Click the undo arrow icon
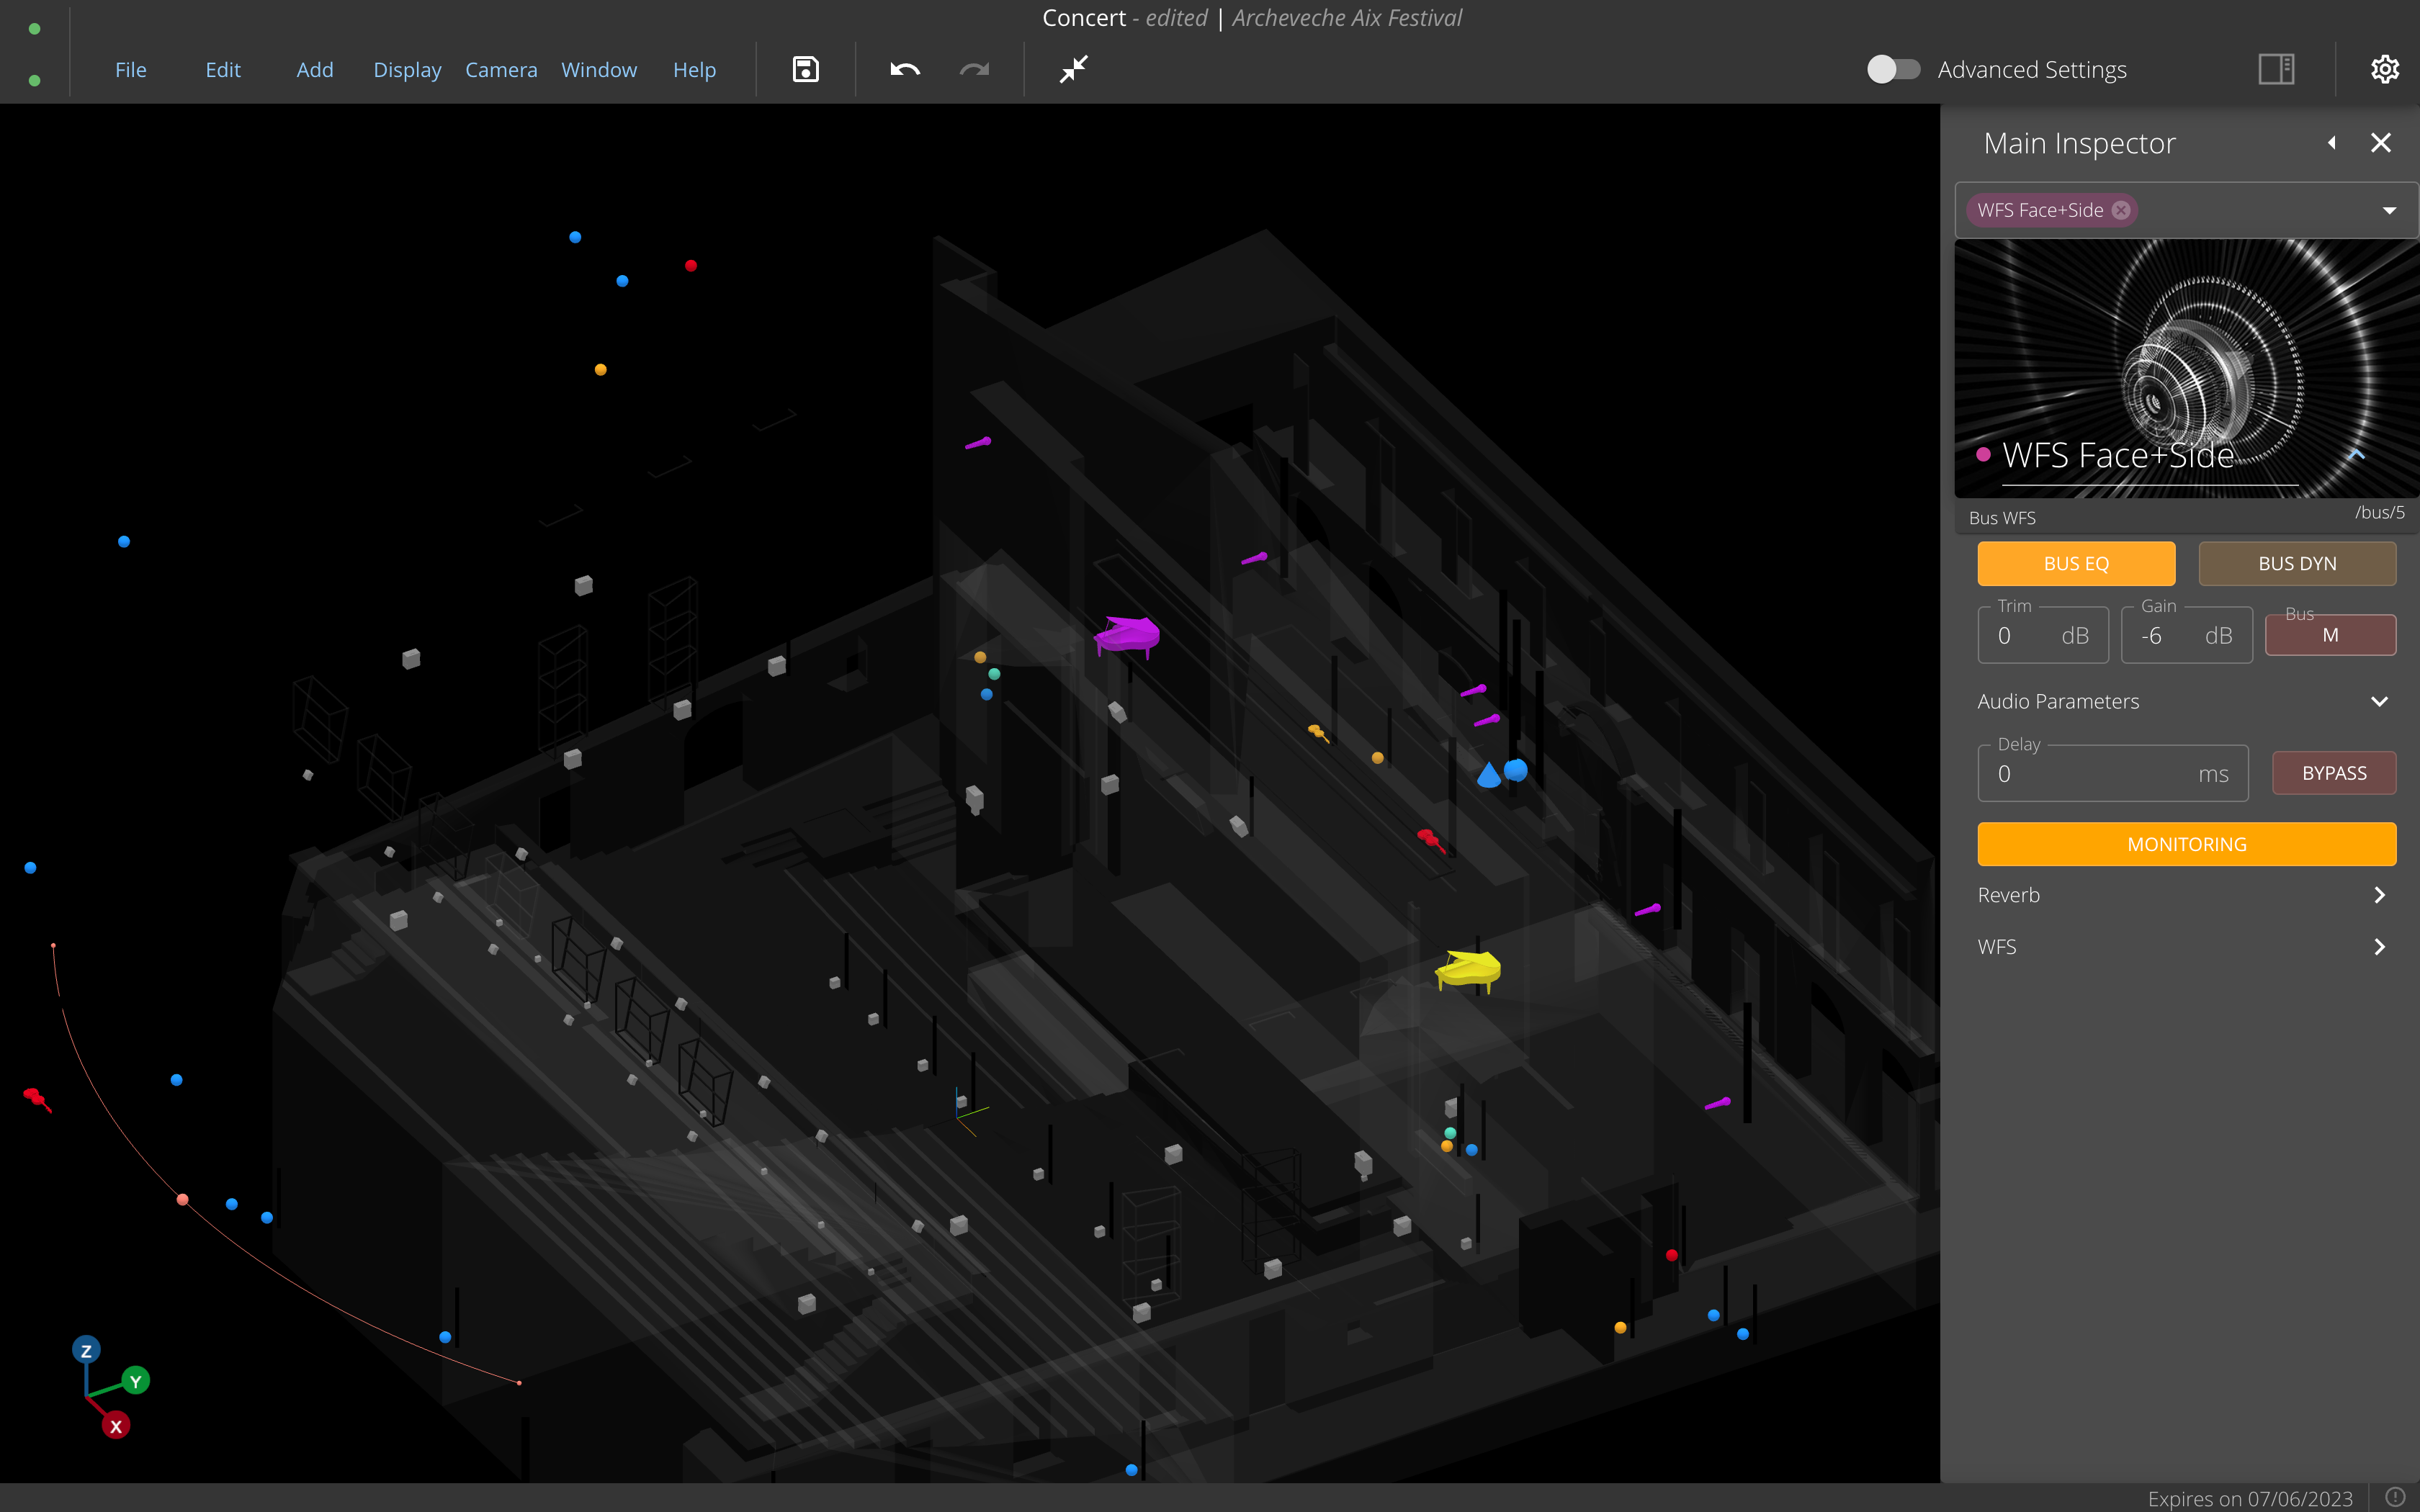 click(x=904, y=69)
